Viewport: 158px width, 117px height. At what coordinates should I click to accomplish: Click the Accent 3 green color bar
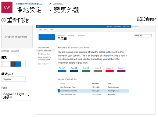(x=86, y=71)
